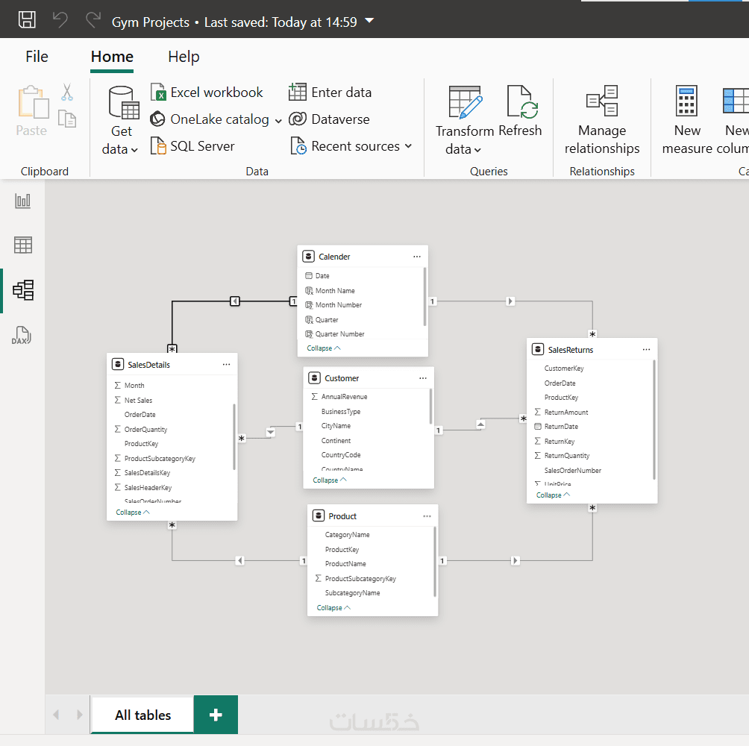Open the Help ribbon tab
The height and width of the screenshot is (746, 749).
click(184, 57)
